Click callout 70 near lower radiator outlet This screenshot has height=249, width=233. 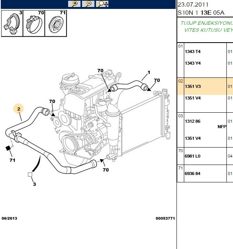click(x=106, y=170)
